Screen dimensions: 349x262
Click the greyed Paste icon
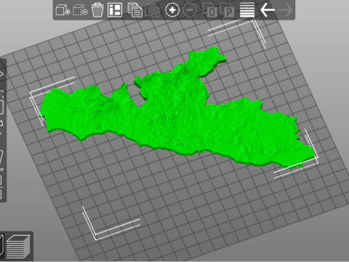click(x=153, y=10)
